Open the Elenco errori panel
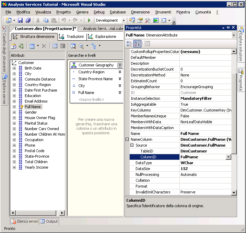Viewport: 246px width, 233px height. pyautogui.click(x=24, y=221)
